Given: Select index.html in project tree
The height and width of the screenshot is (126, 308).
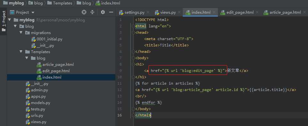Looking at the screenshot, I should 61,77.
